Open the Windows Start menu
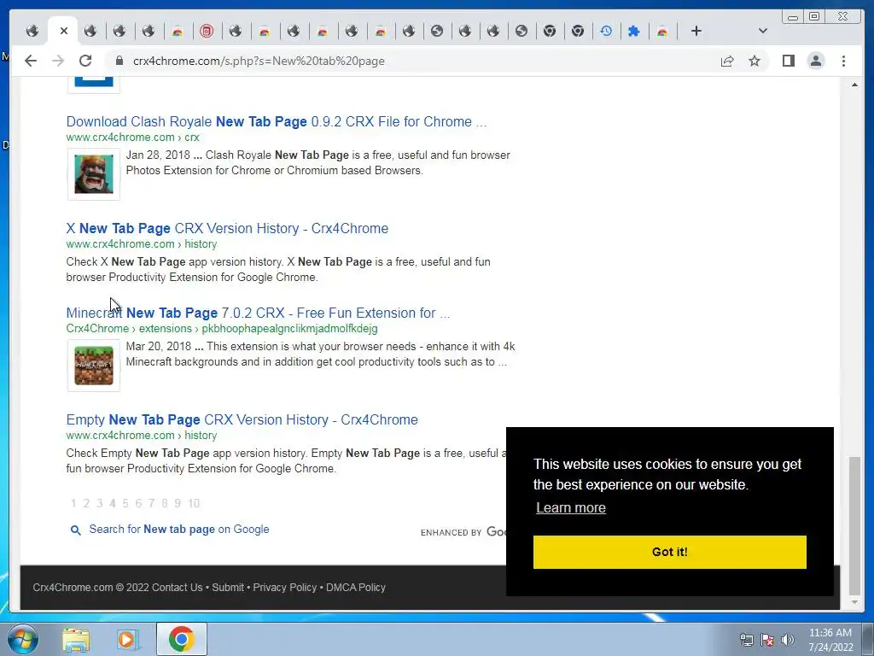Image resolution: width=874 pixels, height=656 pixels. (22, 639)
